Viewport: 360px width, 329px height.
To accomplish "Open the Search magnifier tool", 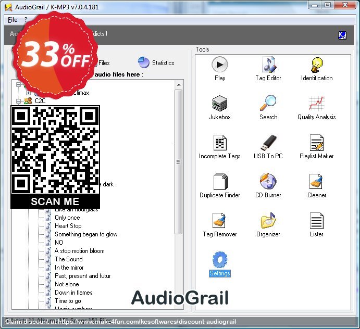I will [268, 108].
